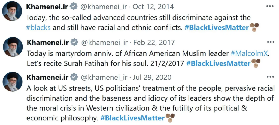Click the raised fists emoji in the MalcolmX tweet
The height and width of the screenshot is (125, 279).
[256, 63]
